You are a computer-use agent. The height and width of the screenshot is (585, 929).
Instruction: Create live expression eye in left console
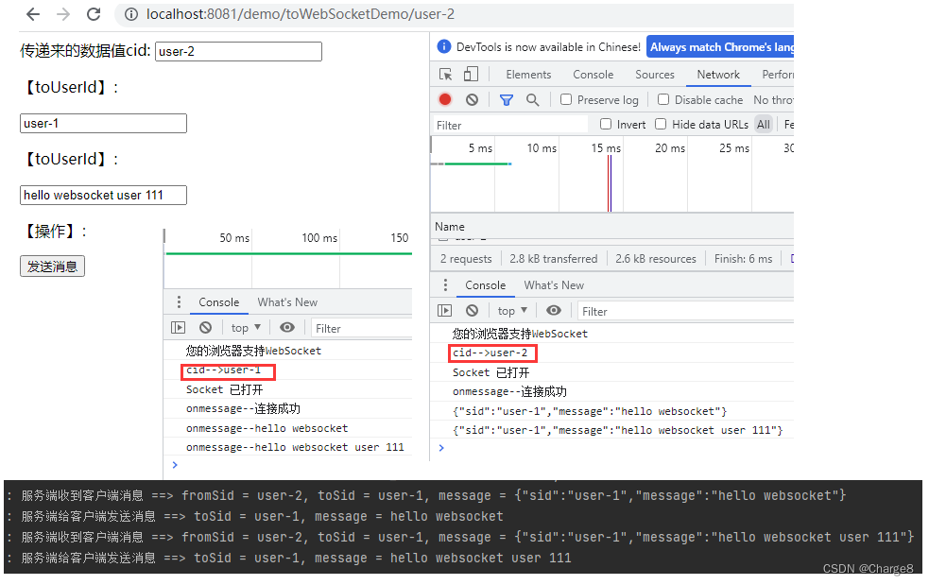tap(286, 328)
